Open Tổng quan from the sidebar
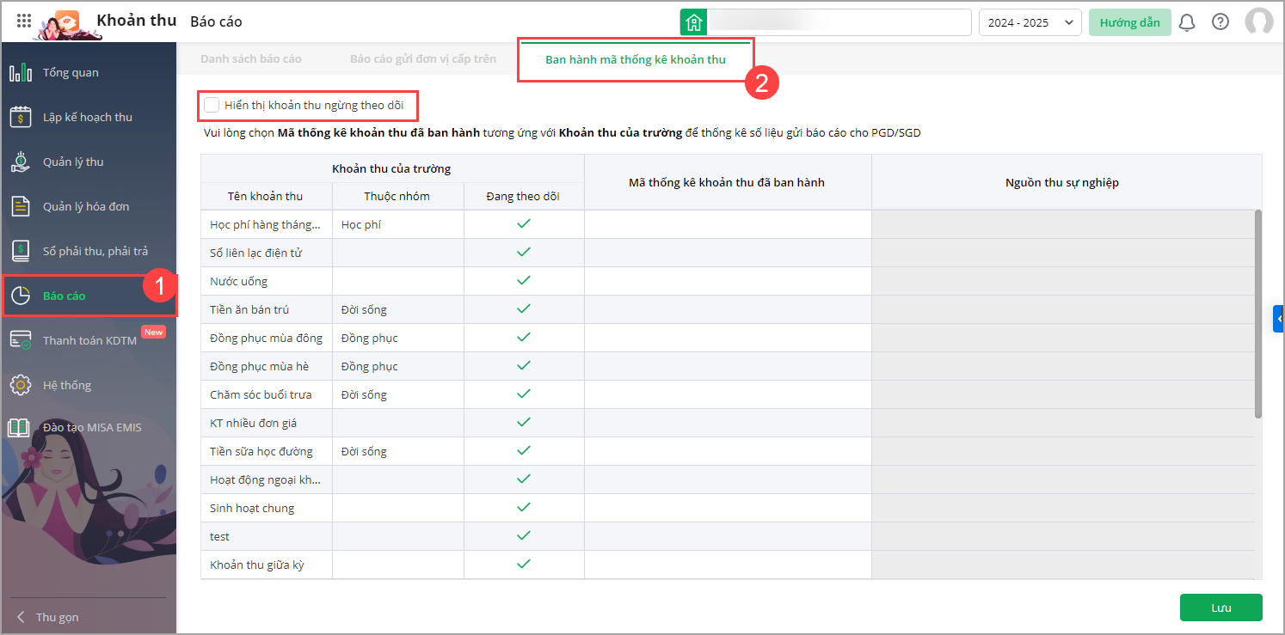Image resolution: width=1285 pixels, height=635 pixels. click(71, 73)
